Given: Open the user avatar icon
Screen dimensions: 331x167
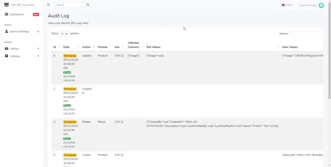Looking at the screenshot, I should [321, 5].
